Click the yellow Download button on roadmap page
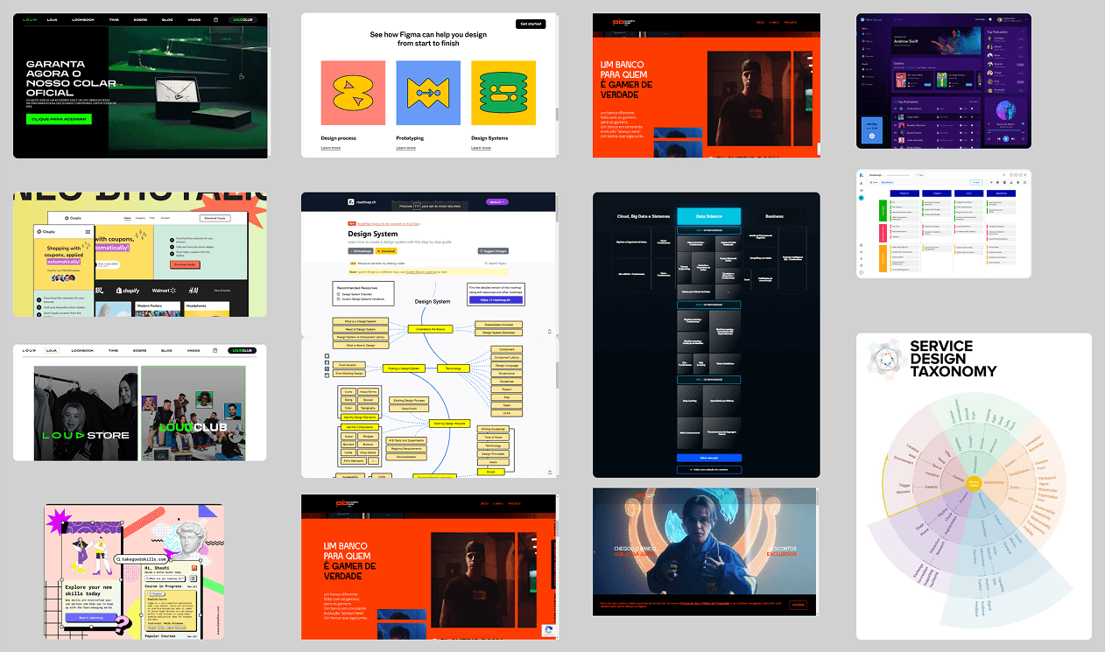1105x652 pixels. 388,250
